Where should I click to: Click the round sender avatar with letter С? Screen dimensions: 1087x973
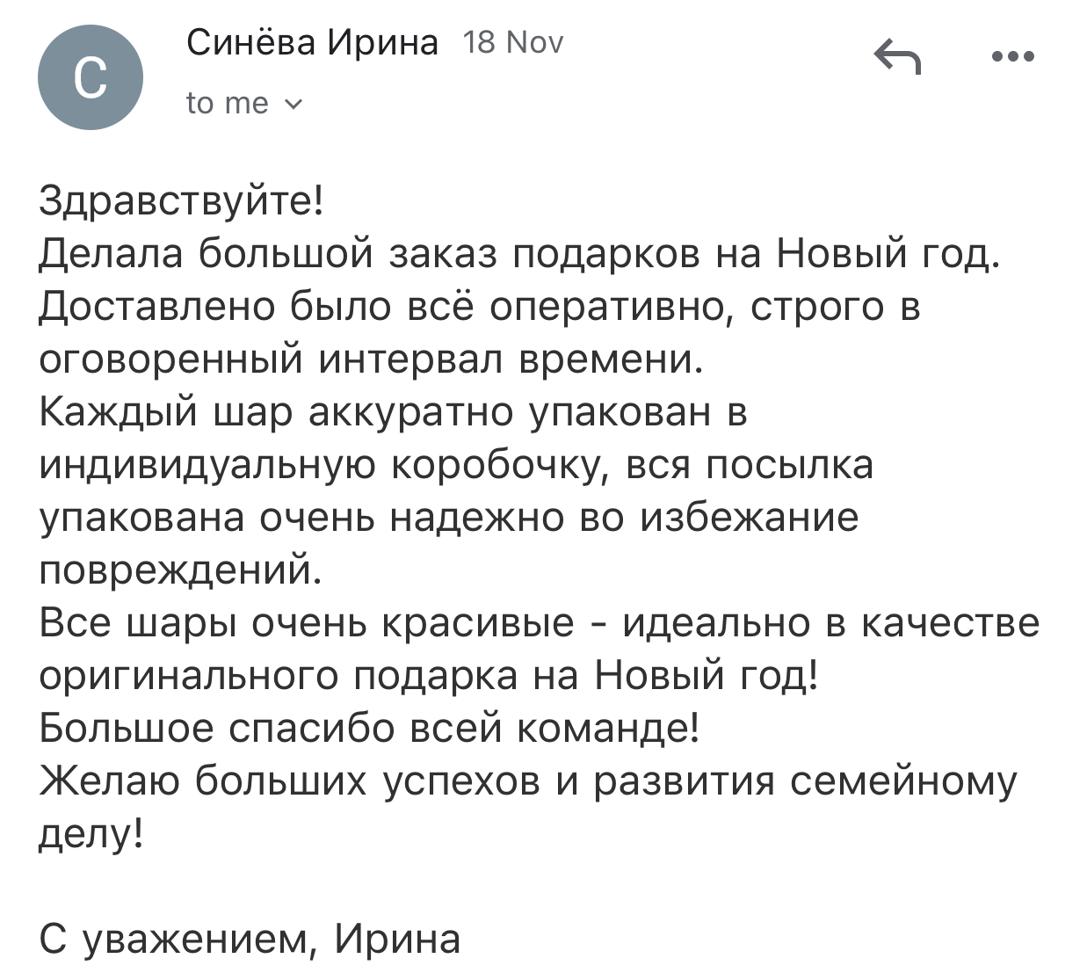click(x=90, y=77)
